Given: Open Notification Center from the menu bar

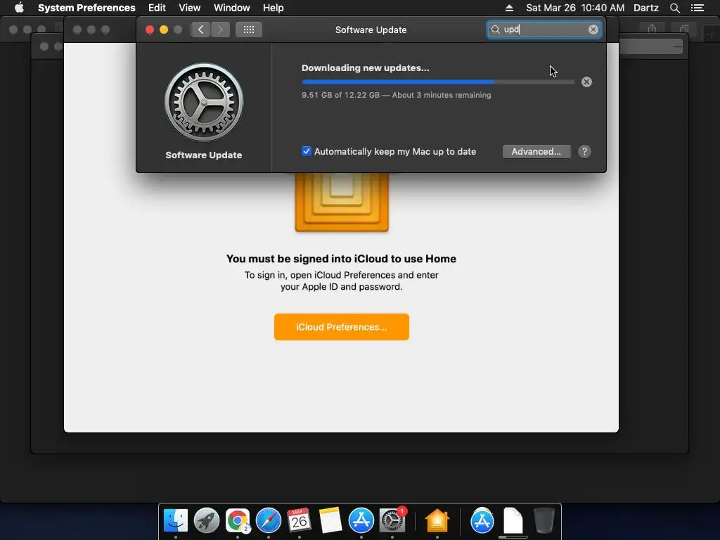Looking at the screenshot, I should click(697, 8).
